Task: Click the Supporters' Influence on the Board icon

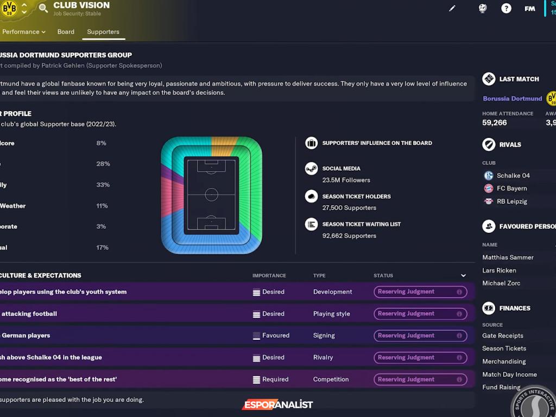Action: pos(311,143)
